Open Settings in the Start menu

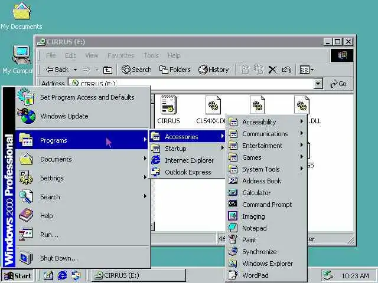coord(82,178)
